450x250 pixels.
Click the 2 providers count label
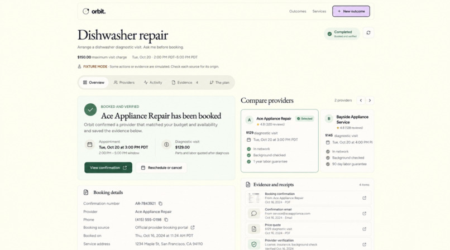point(343,100)
